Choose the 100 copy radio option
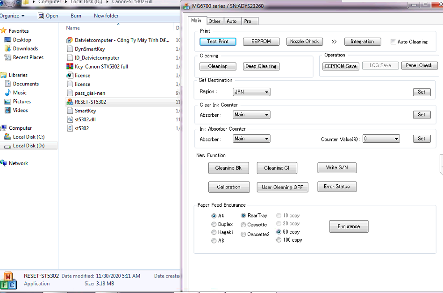The height and width of the screenshot is (293, 443). (279, 240)
